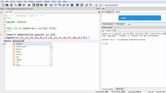Start debugging the file
The width and height of the screenshot is (166, 93).
51,5
